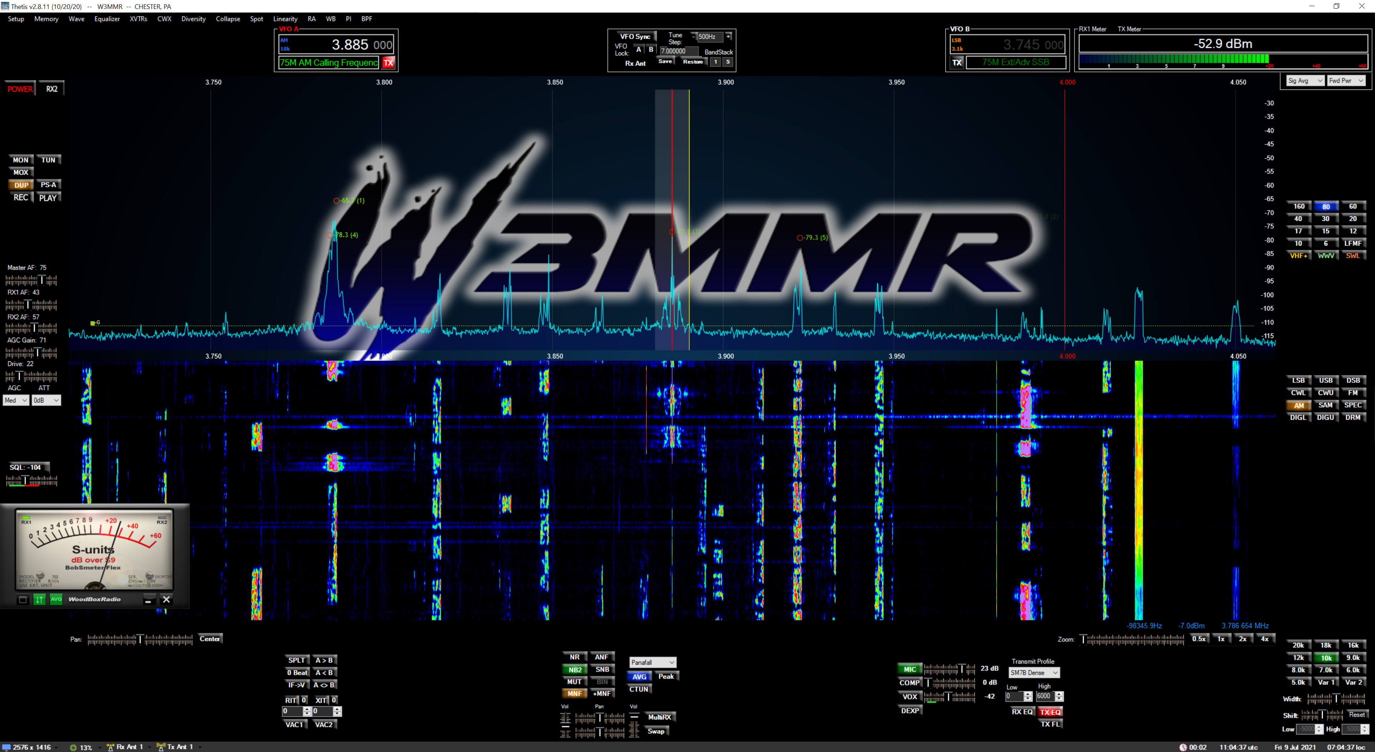This screenshot has width=1375, height=752.
Task: Click the Tx Ant 1 tower icon
Action: (161, 747)
